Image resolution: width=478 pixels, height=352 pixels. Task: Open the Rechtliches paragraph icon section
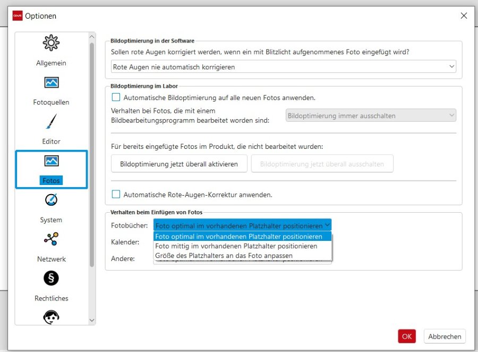click(x=51, y=278)
